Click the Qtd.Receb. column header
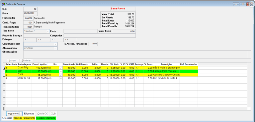 pos(82,64)
